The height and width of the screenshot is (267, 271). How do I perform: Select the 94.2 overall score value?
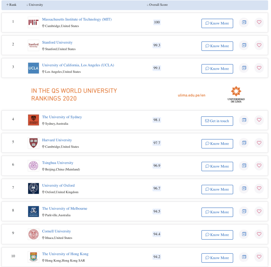(x=157, y=257)
